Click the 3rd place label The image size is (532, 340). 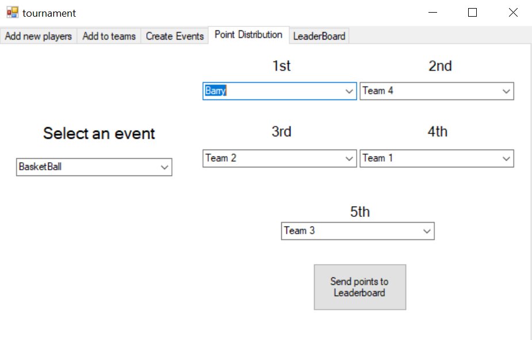tap(281, 132)
